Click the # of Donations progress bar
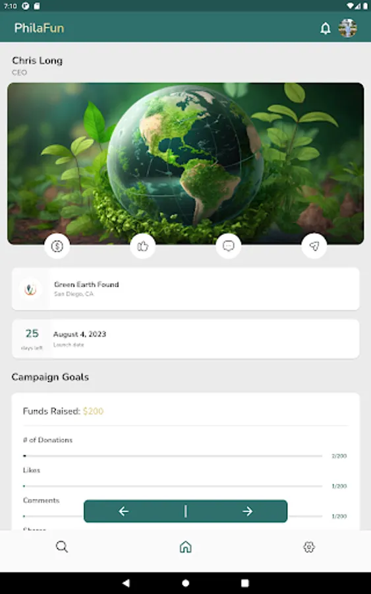Screen dimensions: 371x594 173,455
